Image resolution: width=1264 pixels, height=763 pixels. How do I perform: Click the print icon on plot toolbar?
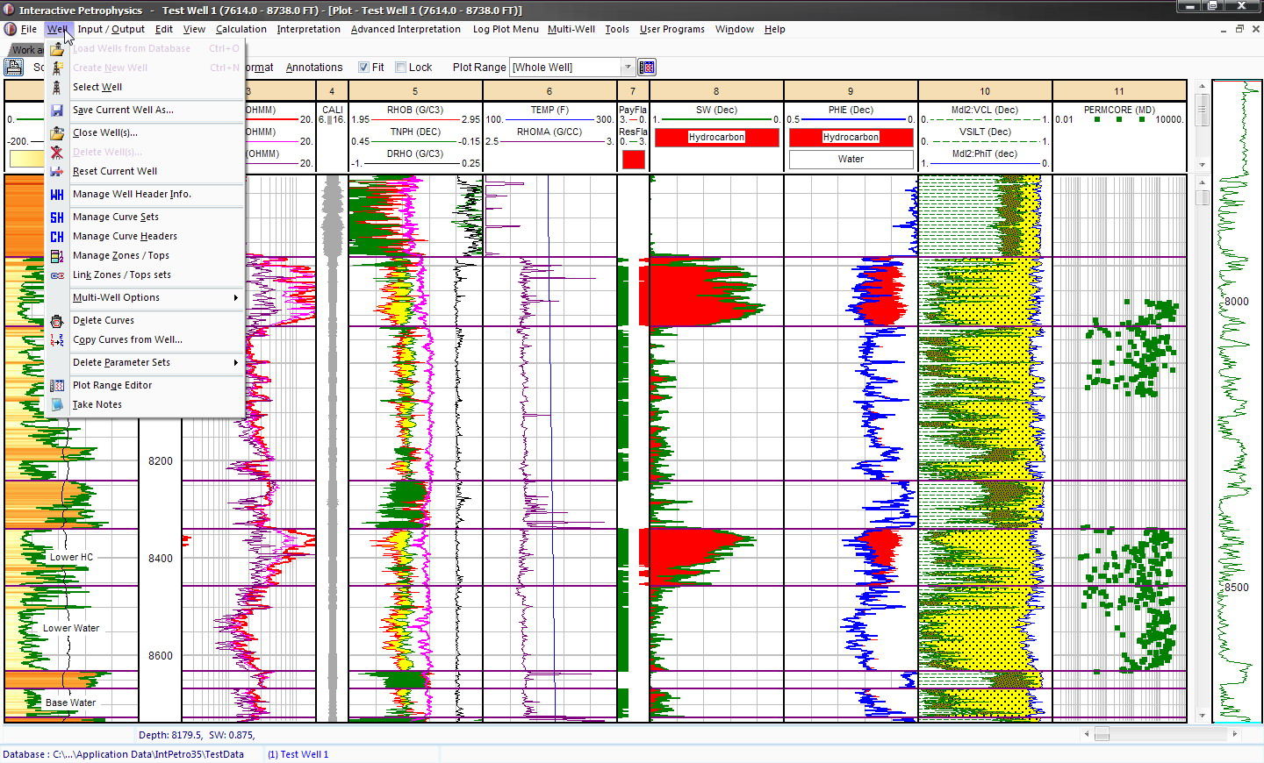14,67
